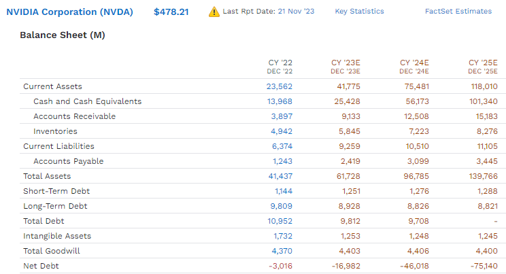Click the Total Assets value 41,437
This screenshot has width=506, height=274.
[x=280, y=176]
